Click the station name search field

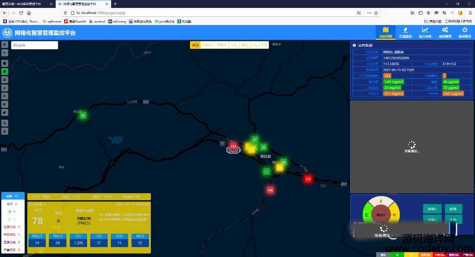point(34,45)
